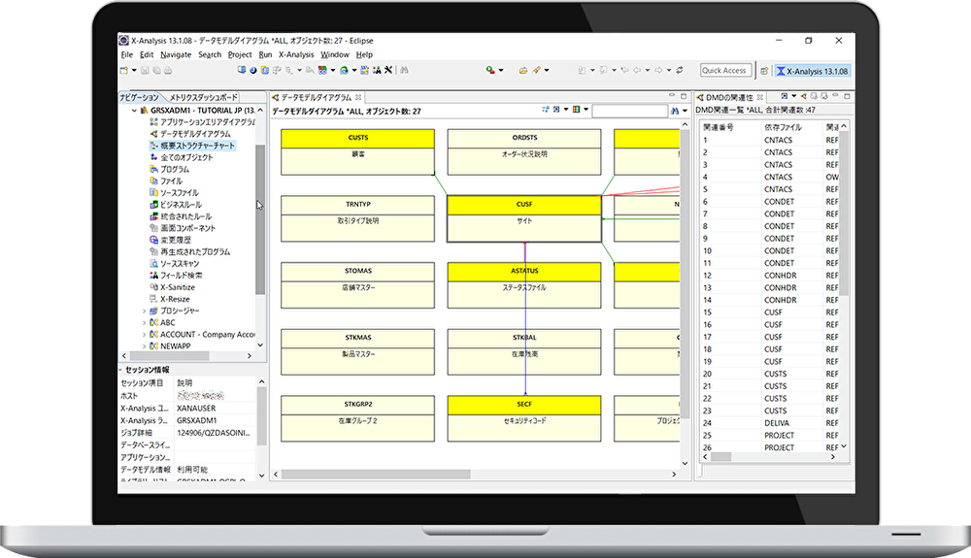Click the diagram search text field
Viewport: 971px width, 558px height.
coord(629,110)
